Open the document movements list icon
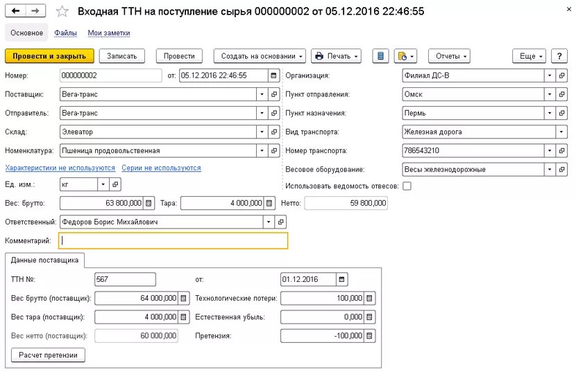Screen dimensions: 576x372 coord(380,56)
